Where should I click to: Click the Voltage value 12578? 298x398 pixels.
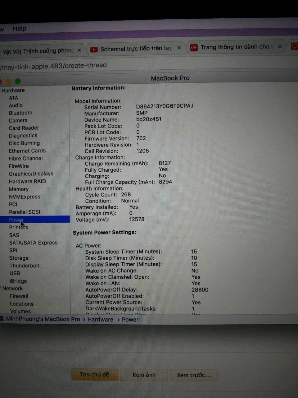click(137, 219)
